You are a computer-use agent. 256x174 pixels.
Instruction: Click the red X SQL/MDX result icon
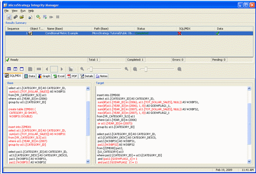click(180, 33)
